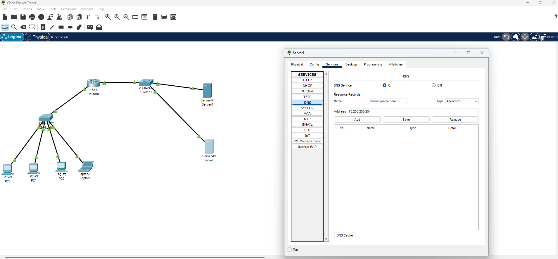Open the Attributes tab
558x259 pixels.
coord(396,64)
